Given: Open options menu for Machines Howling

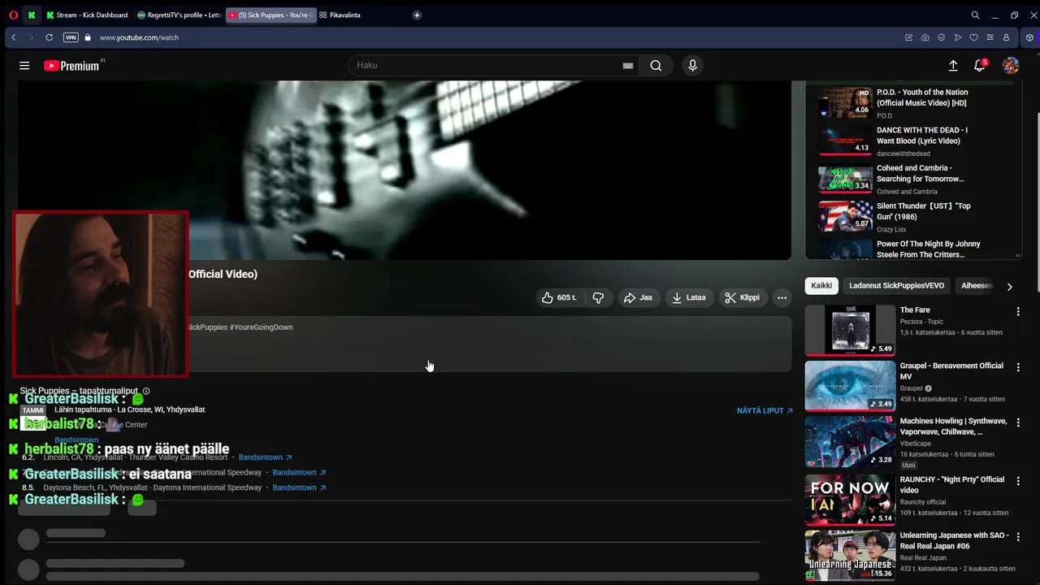Looking at the screenshot, I should (1018, 422).
